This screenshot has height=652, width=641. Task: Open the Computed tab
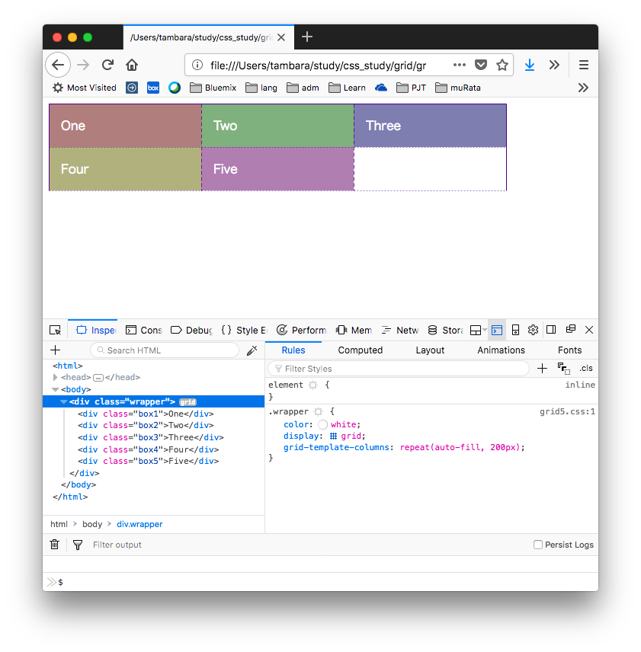(361, 350)
